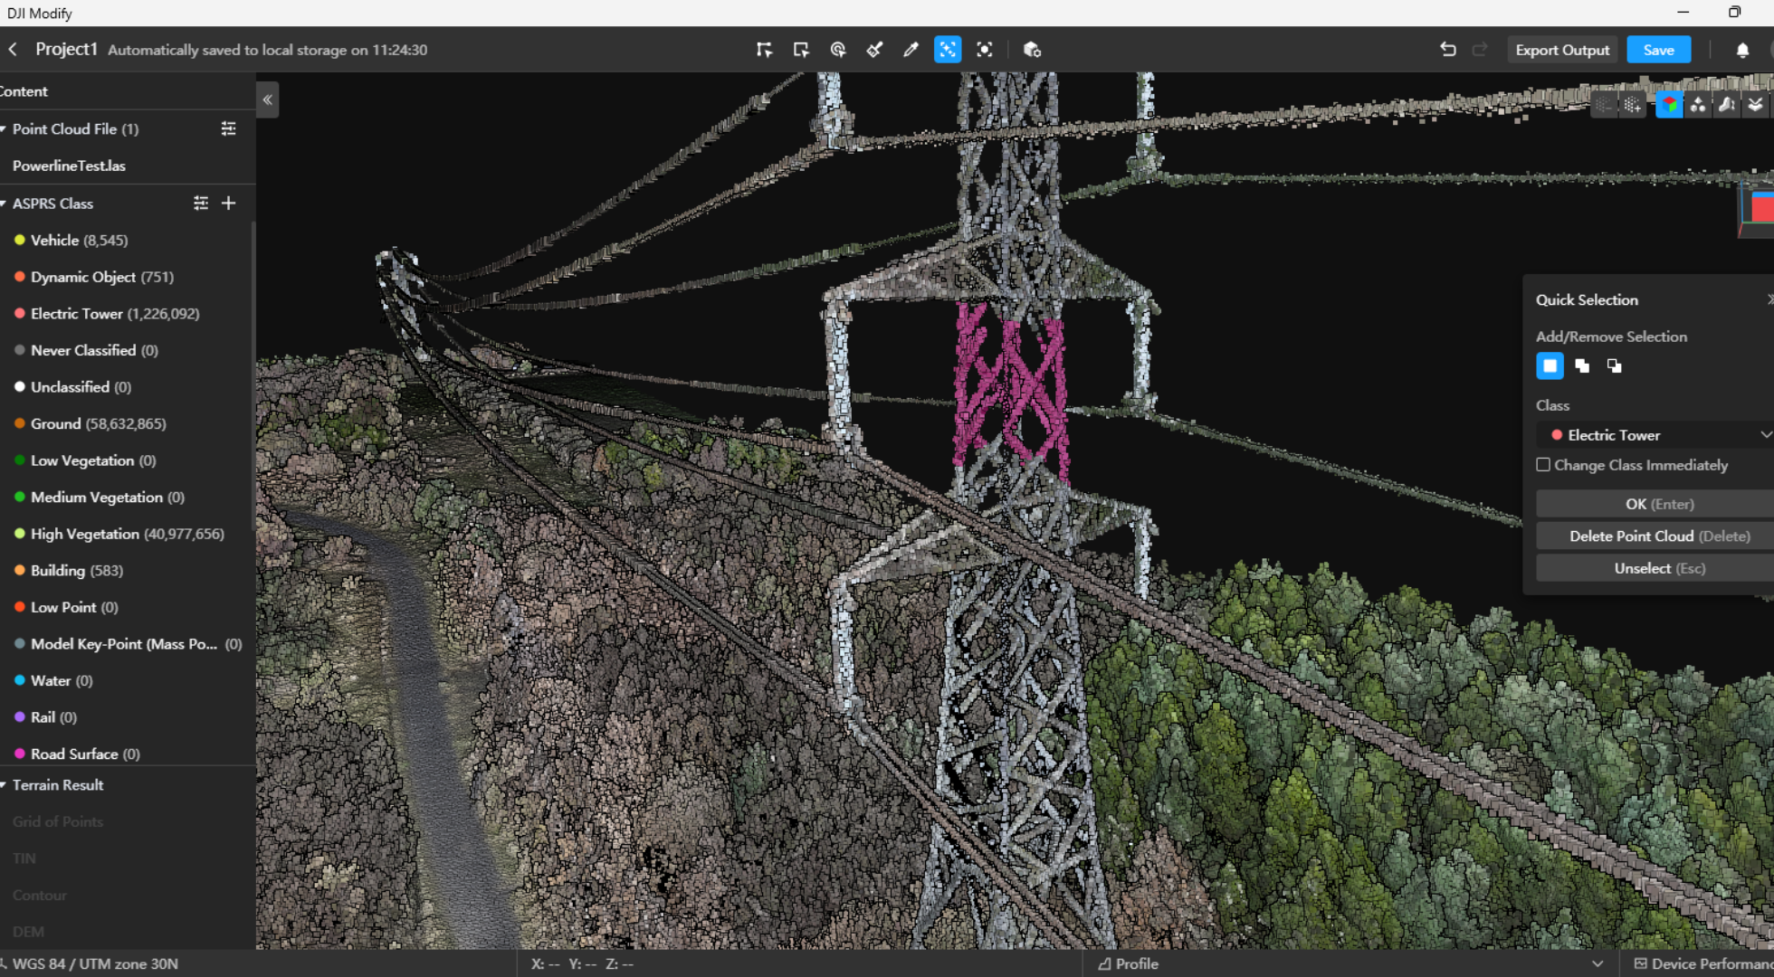1774x977 pixels.
Task: Click the undo arrow icon
Action: tap(1448, 50)
